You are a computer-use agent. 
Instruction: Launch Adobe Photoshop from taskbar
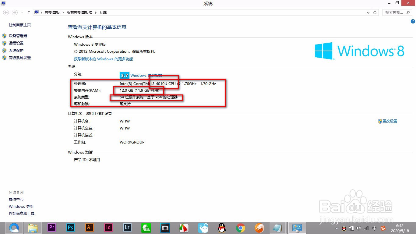click(x=71, y=228)
